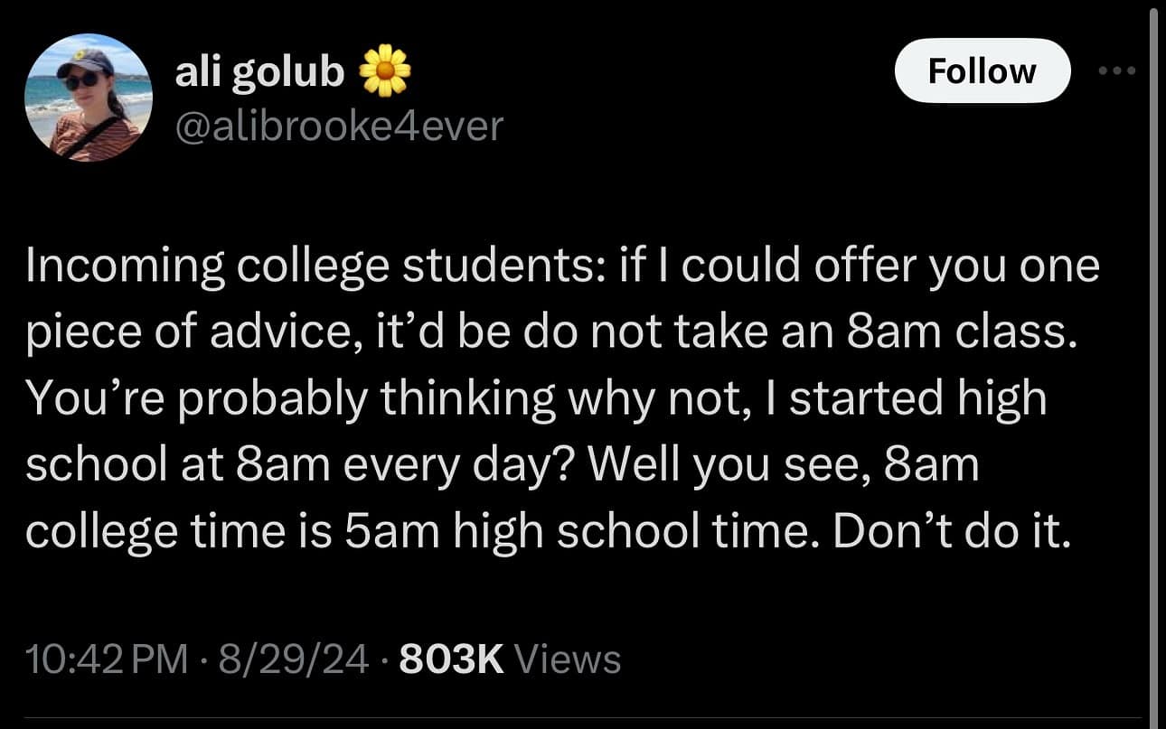Open ali golub's profile picture
The width and height of the screenshot is (1166, 729).
point(89,98)
